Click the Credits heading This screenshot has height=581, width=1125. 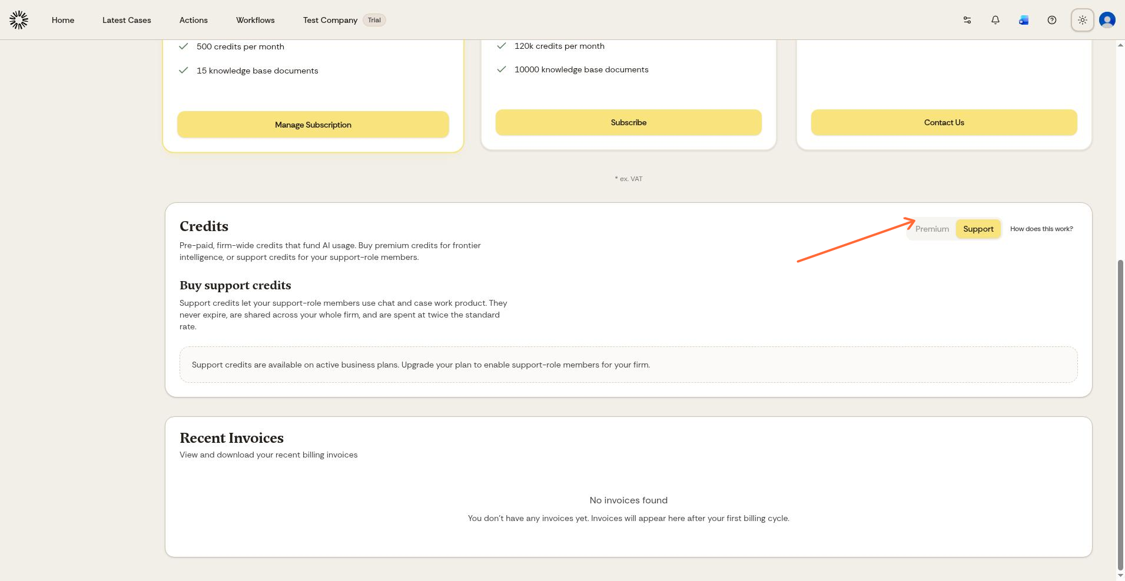pyautogui.click(x=204, y=226)
